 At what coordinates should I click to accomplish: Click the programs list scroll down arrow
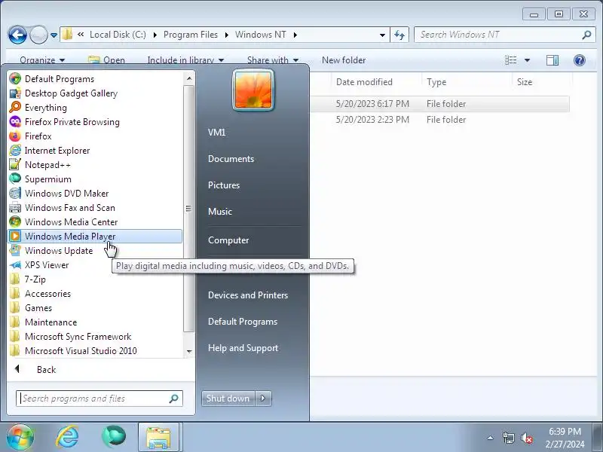(189, 351)
